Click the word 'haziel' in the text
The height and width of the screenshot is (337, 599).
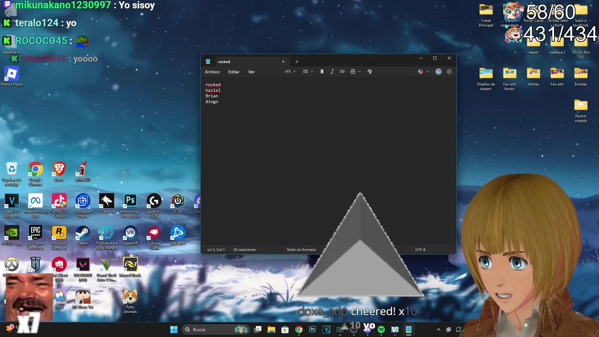pos(213,90)
